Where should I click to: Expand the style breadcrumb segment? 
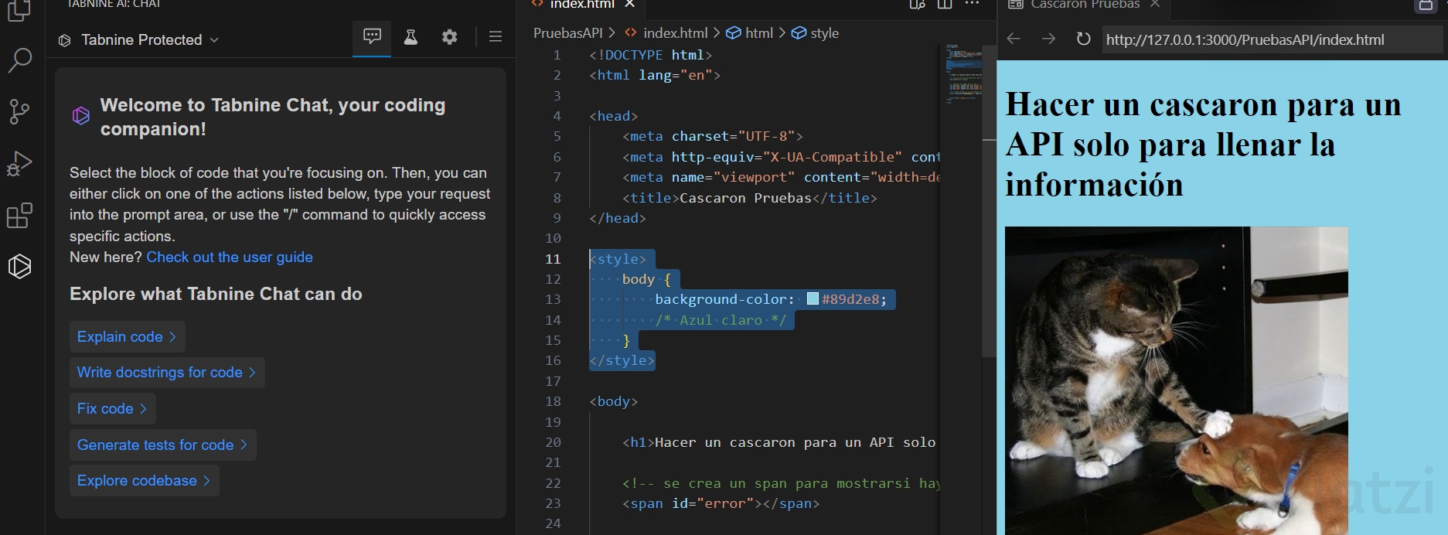[x=824, y=33]
